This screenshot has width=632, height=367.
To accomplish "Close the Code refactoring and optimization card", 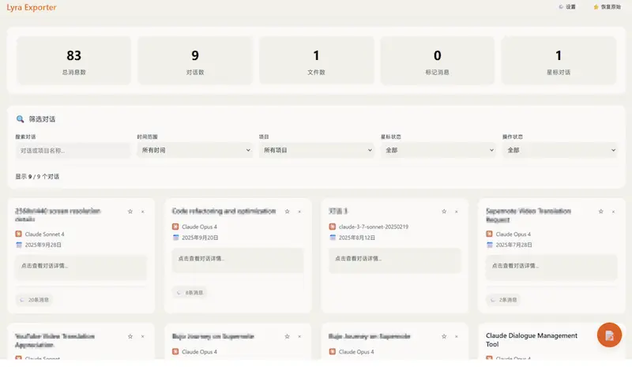I will point(299,212).
